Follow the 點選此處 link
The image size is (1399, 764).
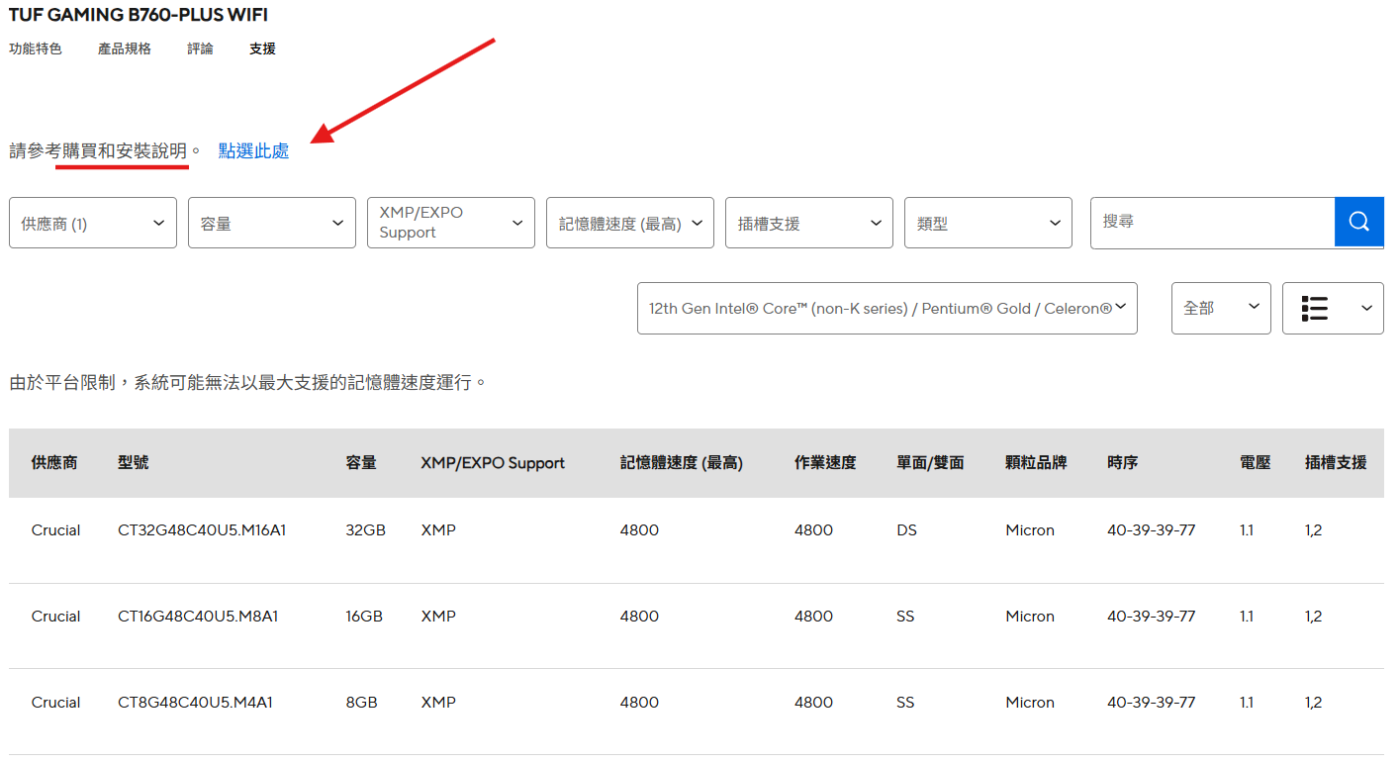(x=254, y=150)
